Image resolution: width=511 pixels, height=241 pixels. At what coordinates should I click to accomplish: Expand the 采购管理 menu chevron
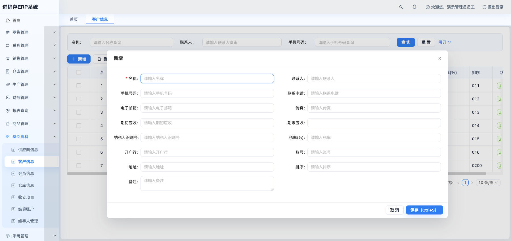[x=55, y=45]
